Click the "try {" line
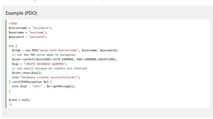 13,46
